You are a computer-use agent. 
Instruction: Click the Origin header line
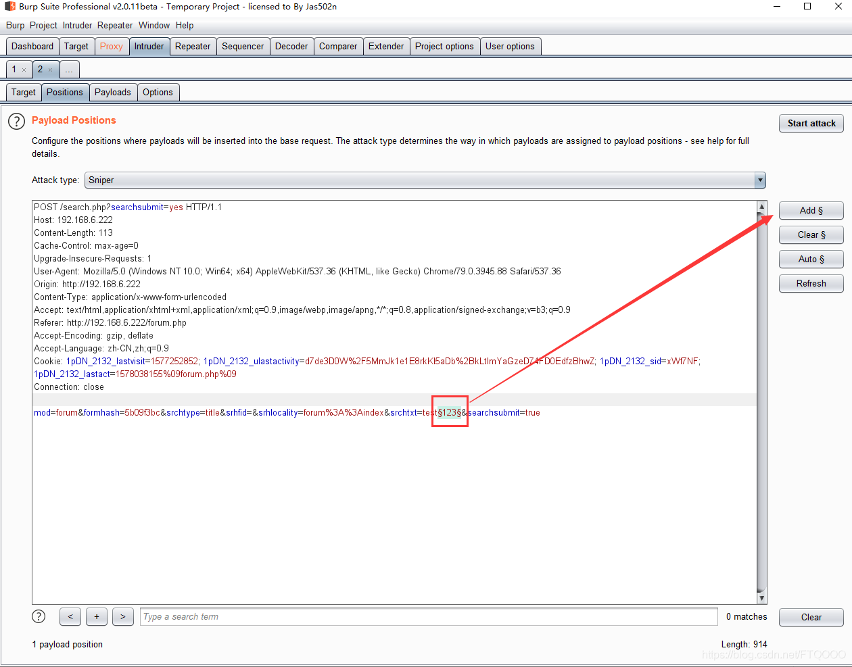click(x=87, y=285)
